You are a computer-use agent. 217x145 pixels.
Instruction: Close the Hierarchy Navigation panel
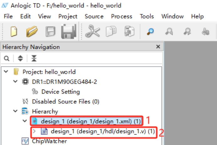(158, 47)
